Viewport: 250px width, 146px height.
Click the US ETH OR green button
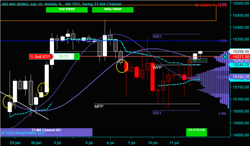tap(196, 132)
